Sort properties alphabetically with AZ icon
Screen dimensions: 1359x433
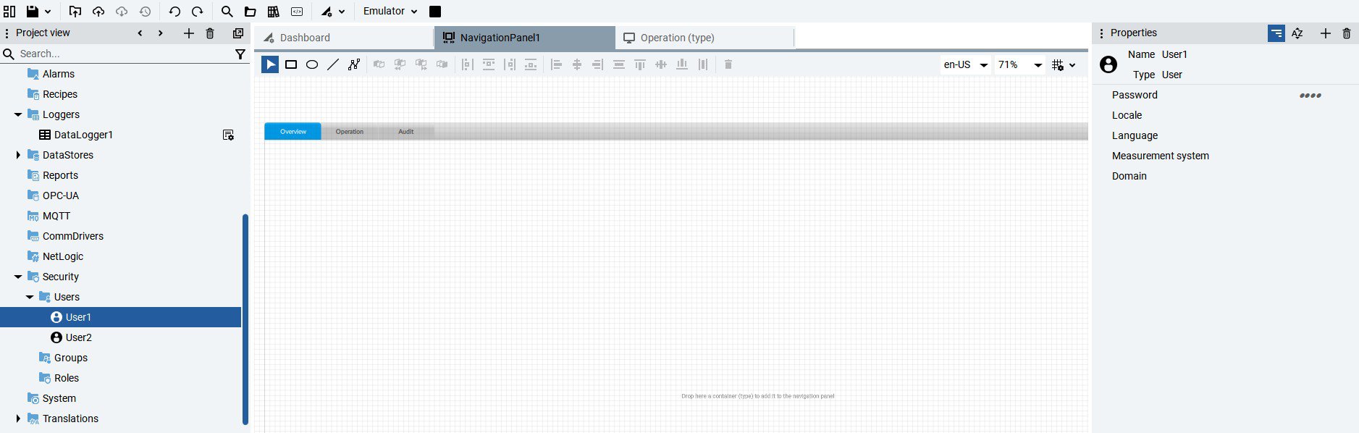1297,33
